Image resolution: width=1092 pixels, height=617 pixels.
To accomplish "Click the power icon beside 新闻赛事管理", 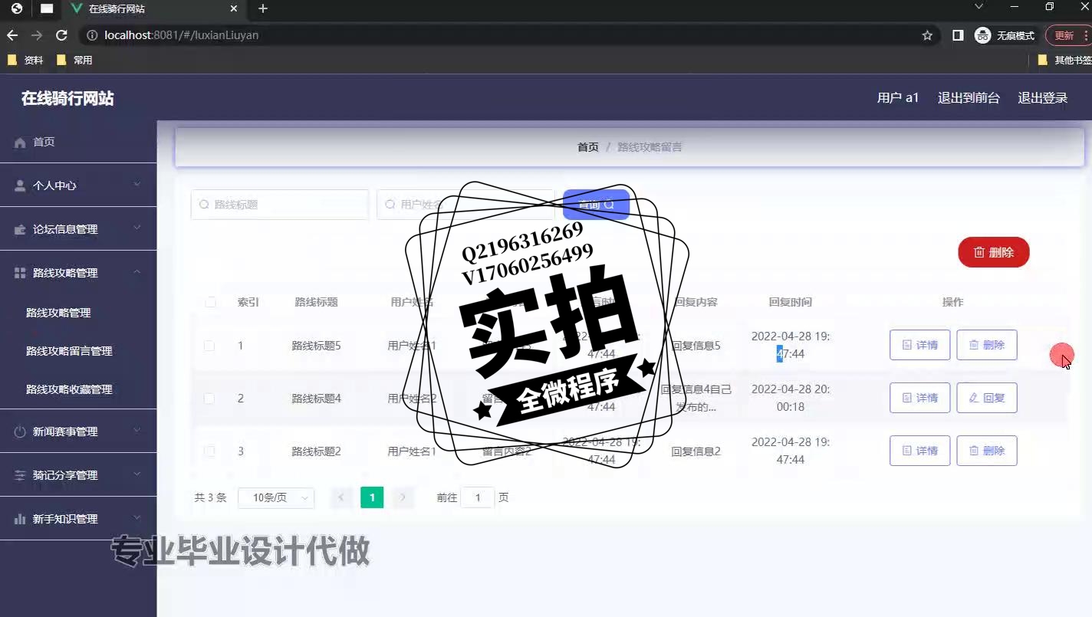I will click(20, 432).
